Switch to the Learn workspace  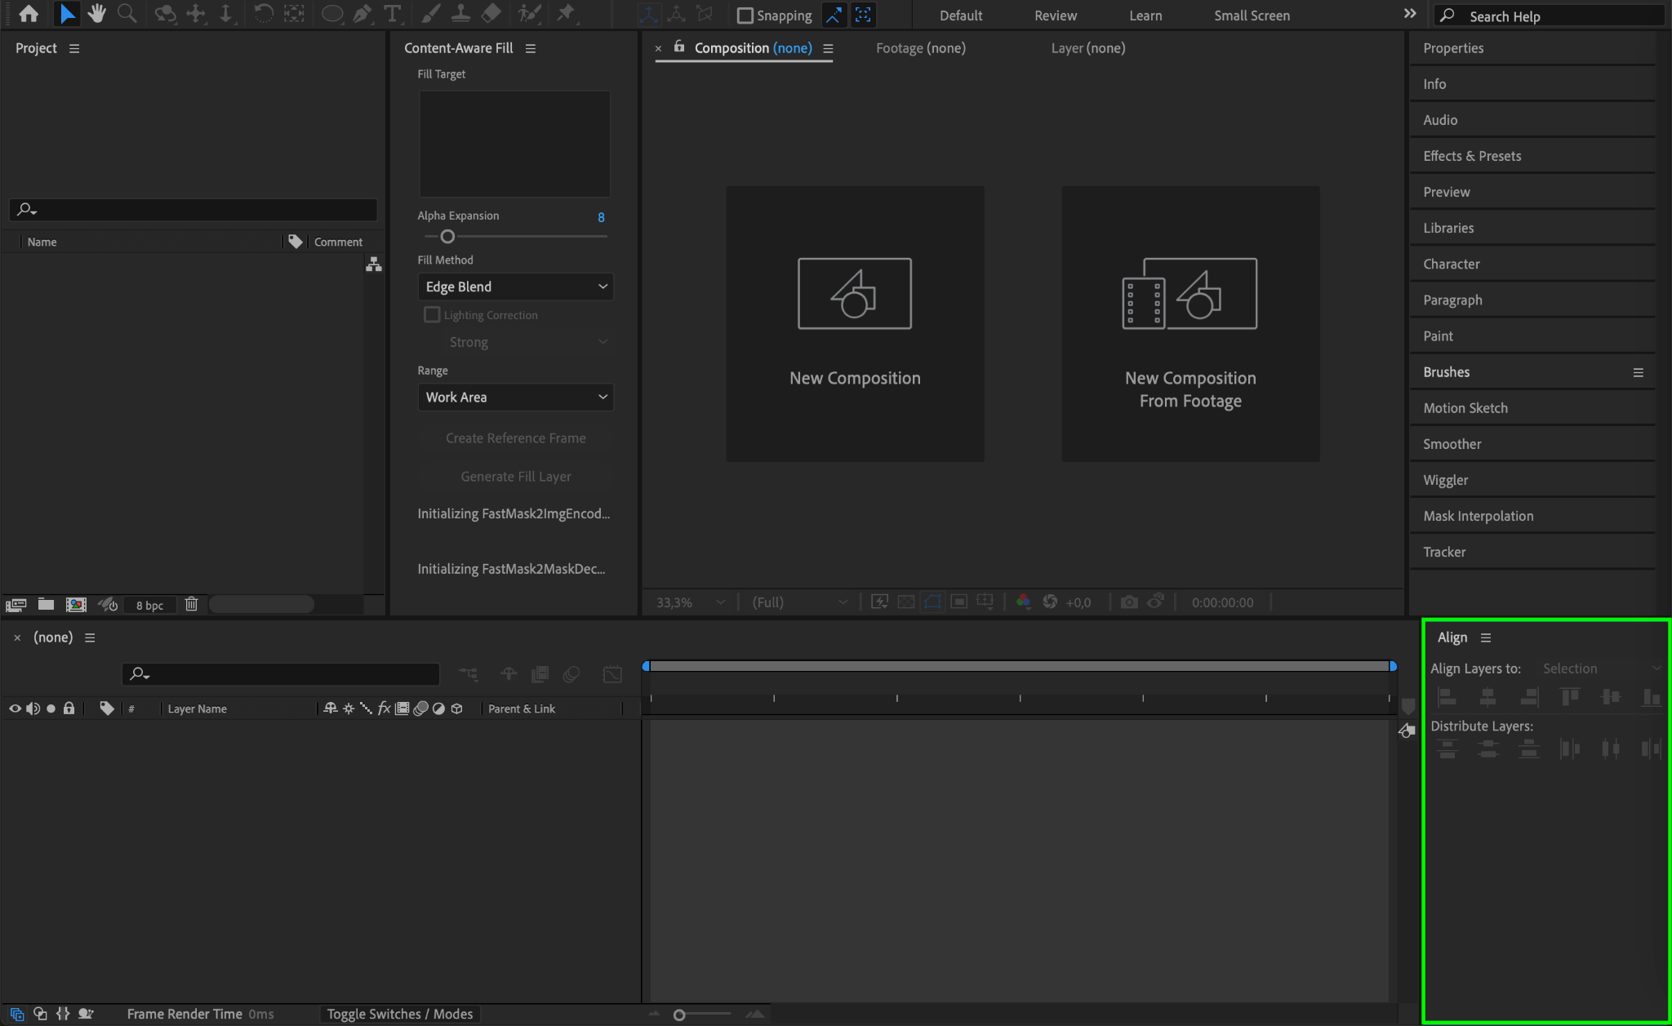pyautogui.click(x=1145, y=16)
